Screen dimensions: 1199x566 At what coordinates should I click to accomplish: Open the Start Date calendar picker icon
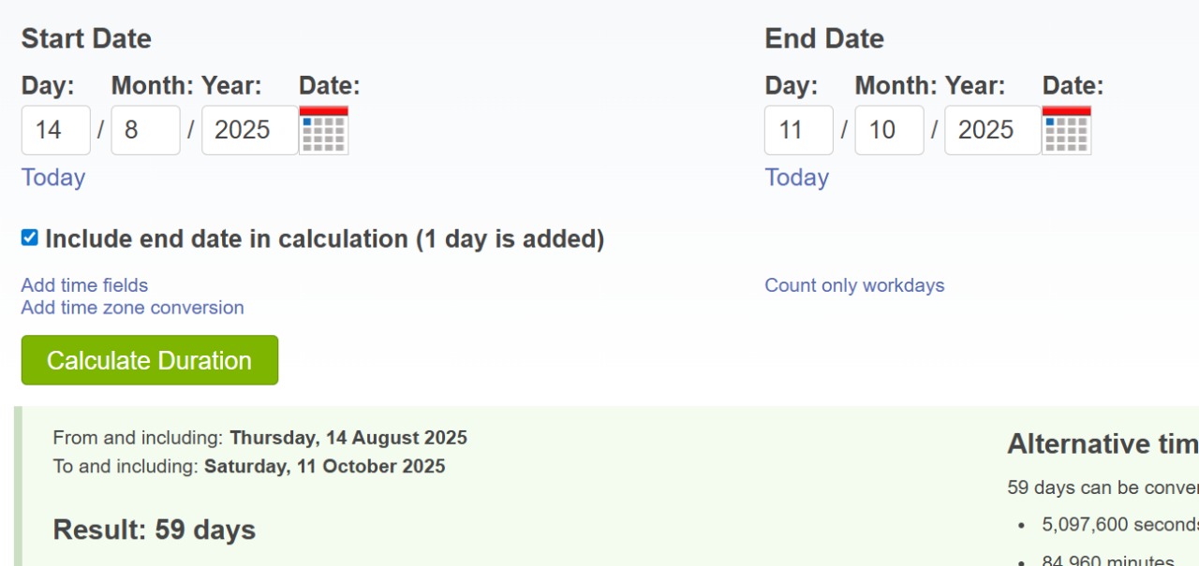tap(323, 130)
